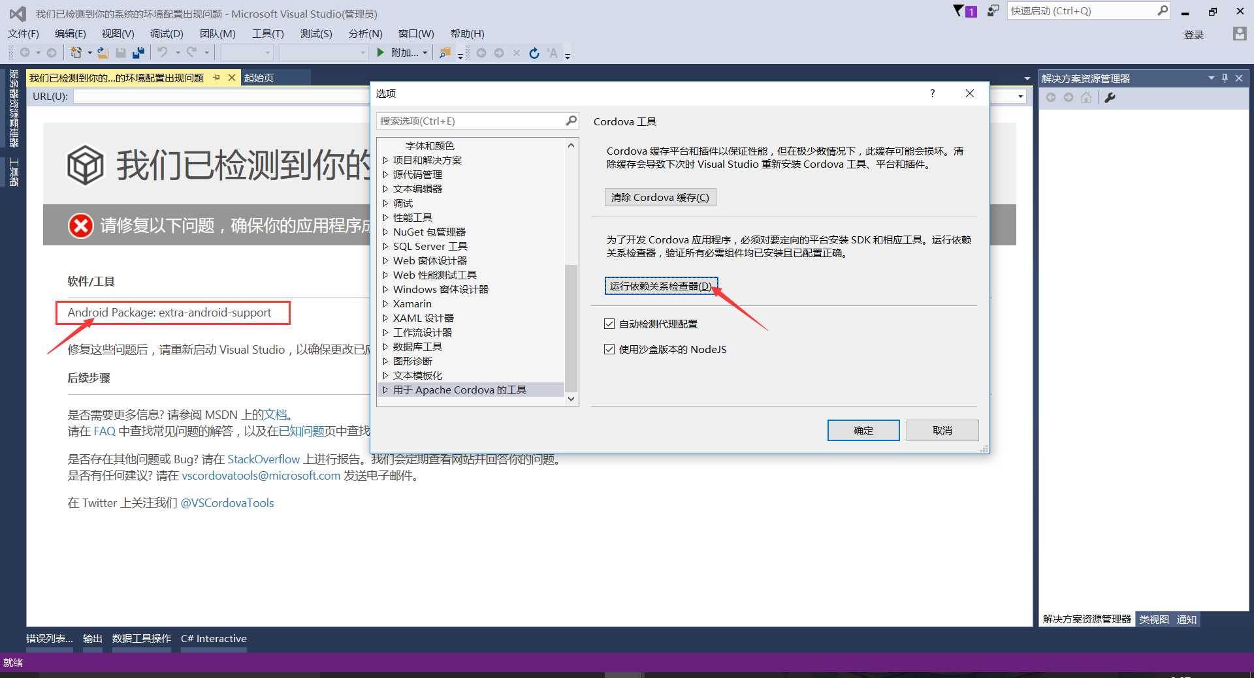This screenshot has height=678, width=1254.
Task: Click the 登录 sign-in link
Action: [1194, 35]
